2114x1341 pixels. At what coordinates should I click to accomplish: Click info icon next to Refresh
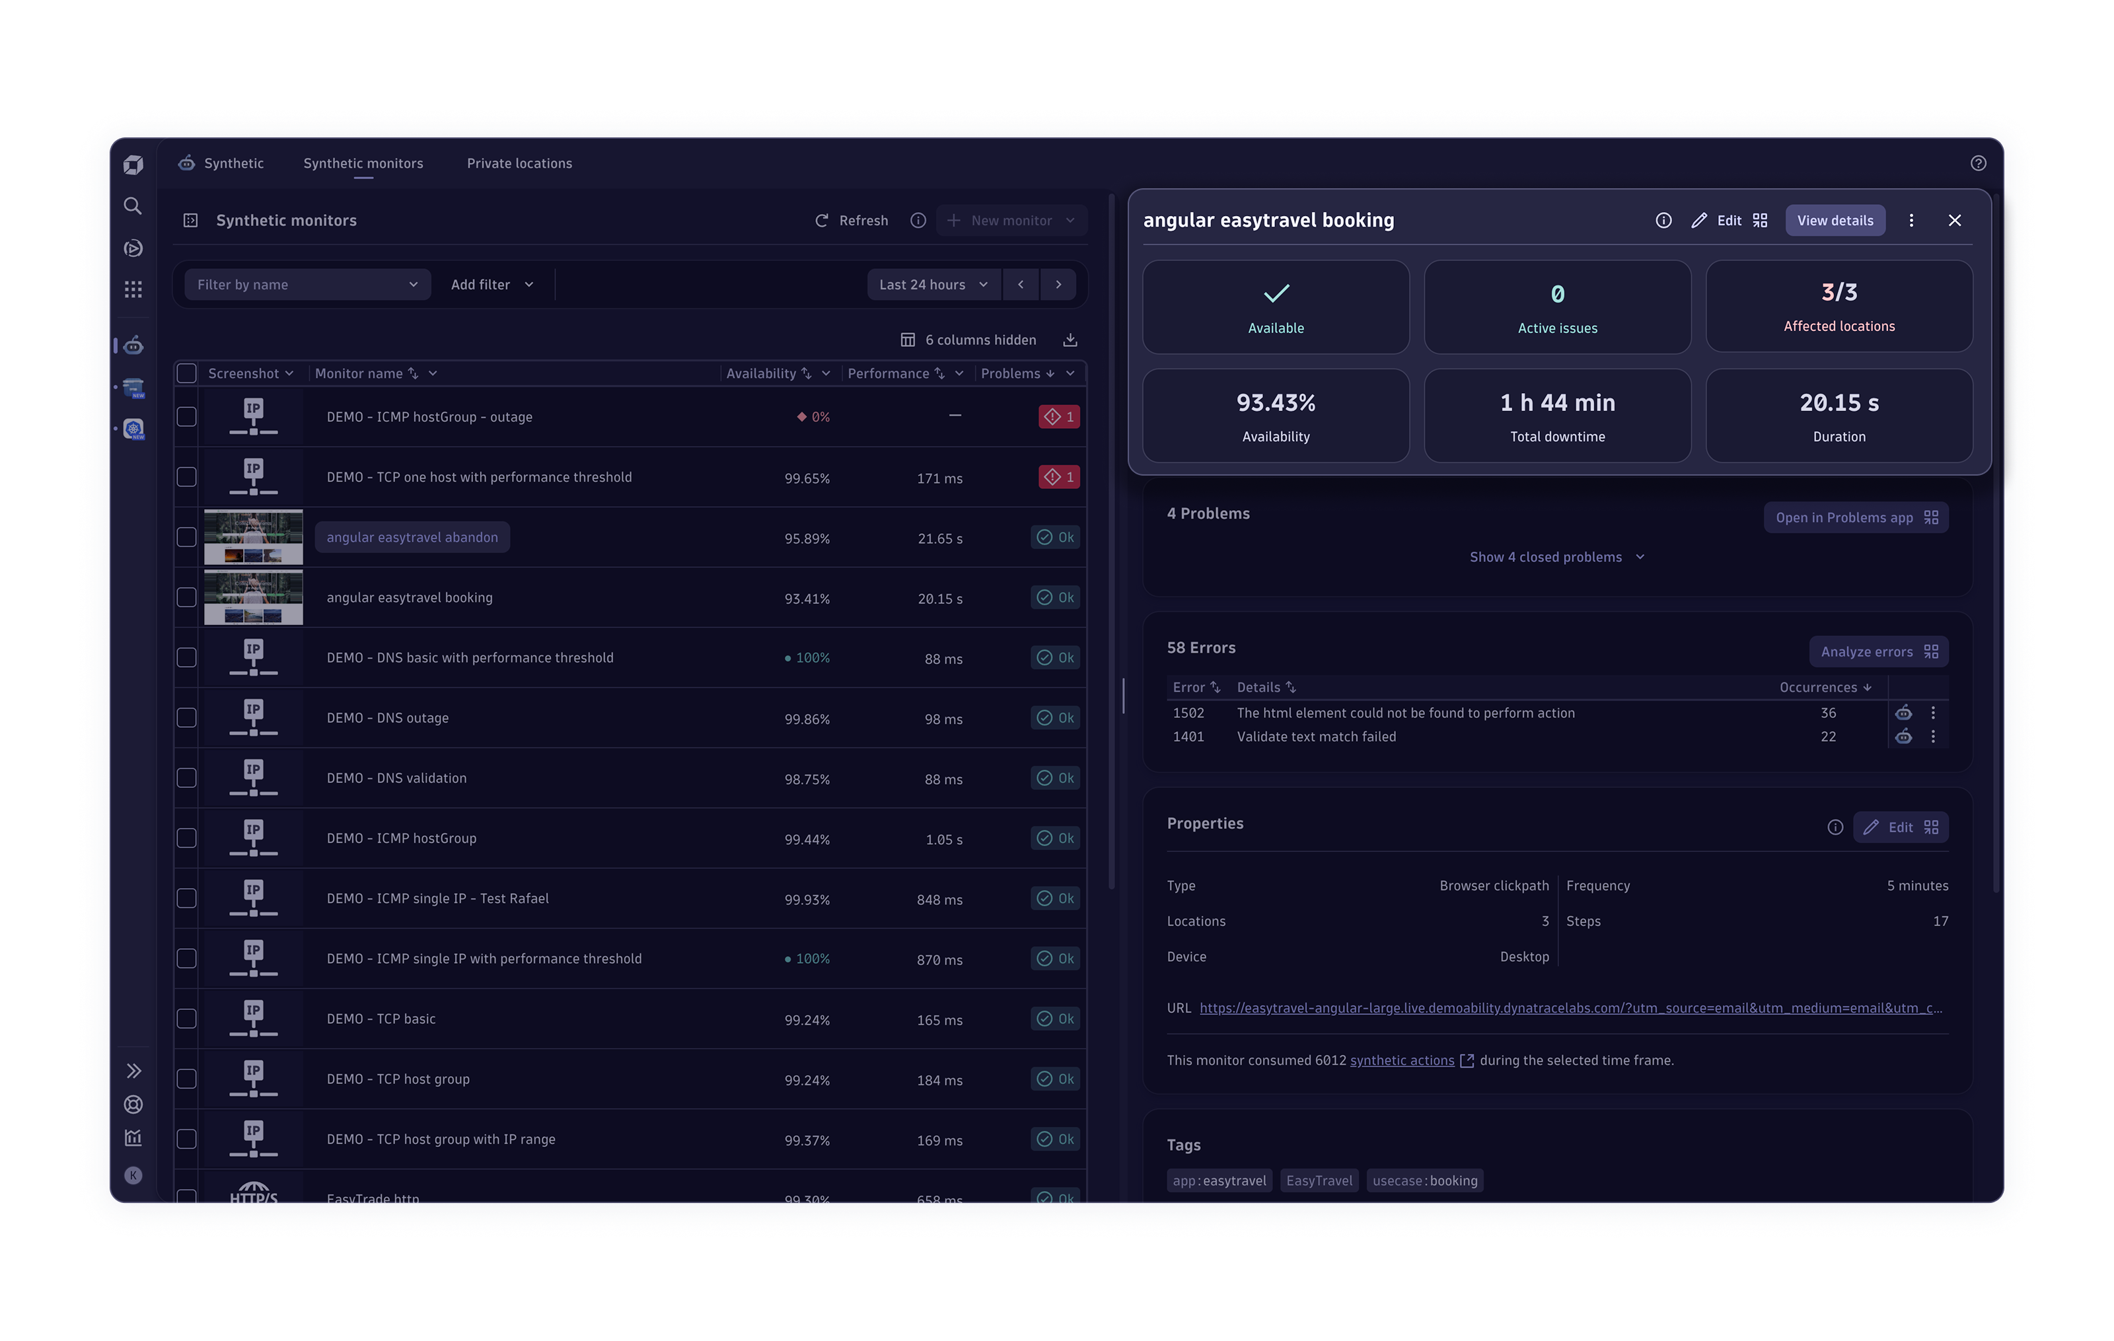pyautogui.click(x=918, y=220)
